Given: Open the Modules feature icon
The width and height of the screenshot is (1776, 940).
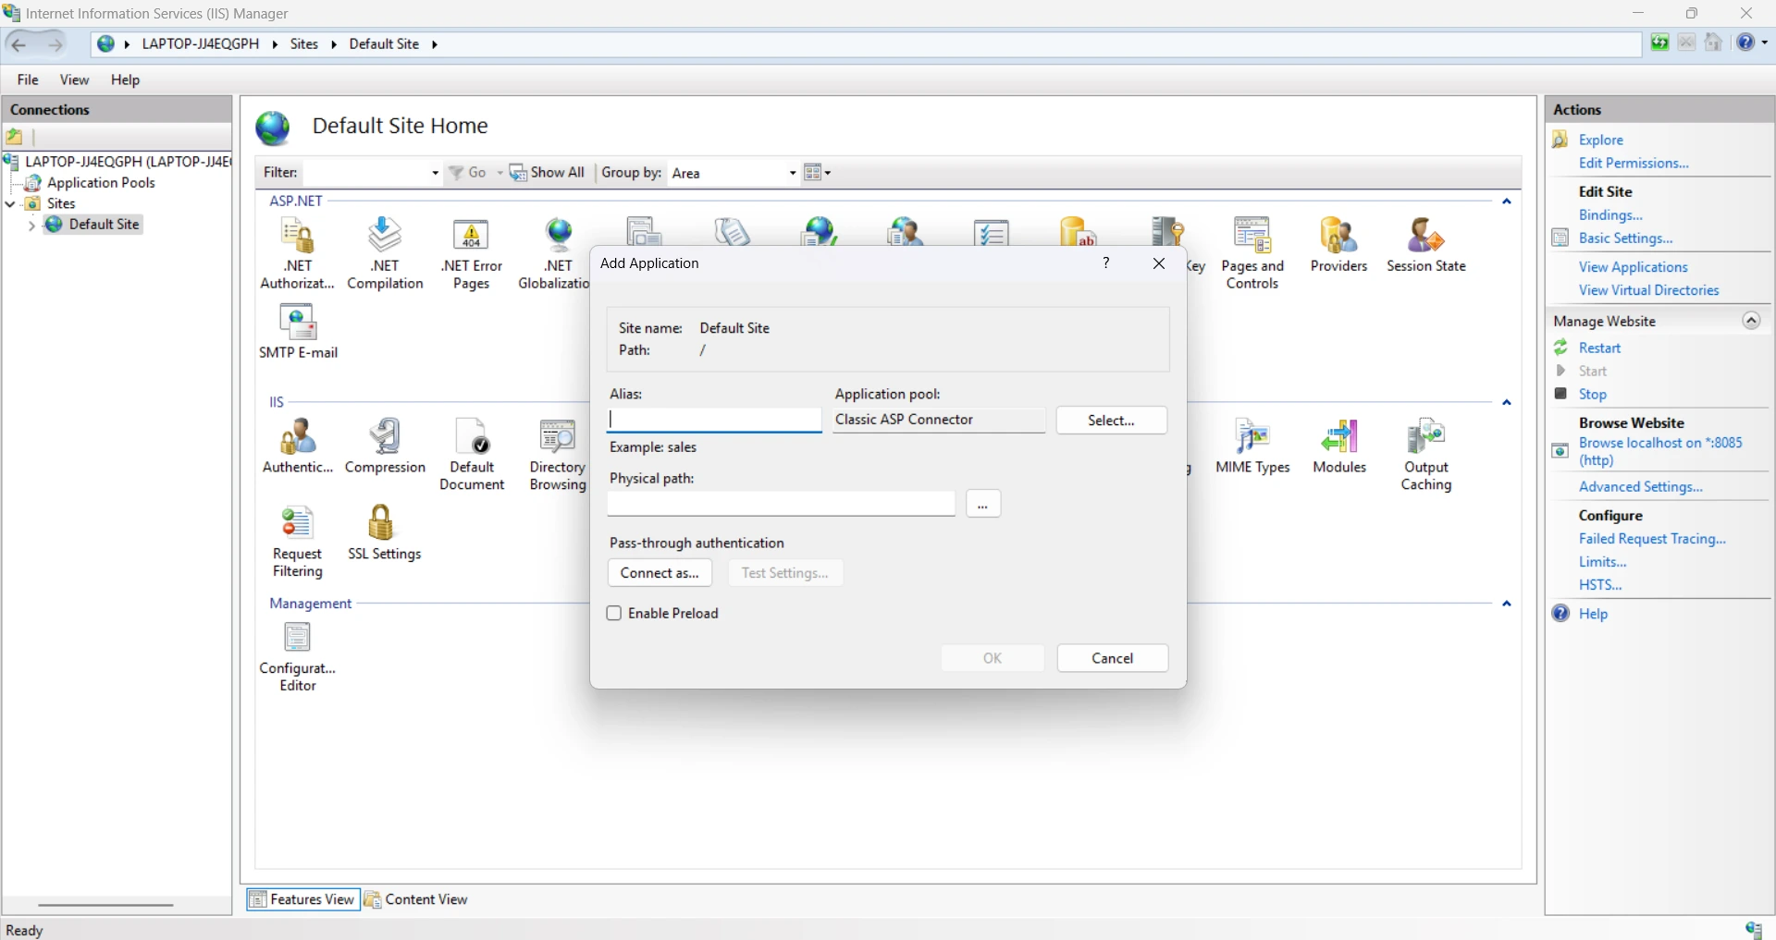Looking at the screenshot, I should (1338, 447).
